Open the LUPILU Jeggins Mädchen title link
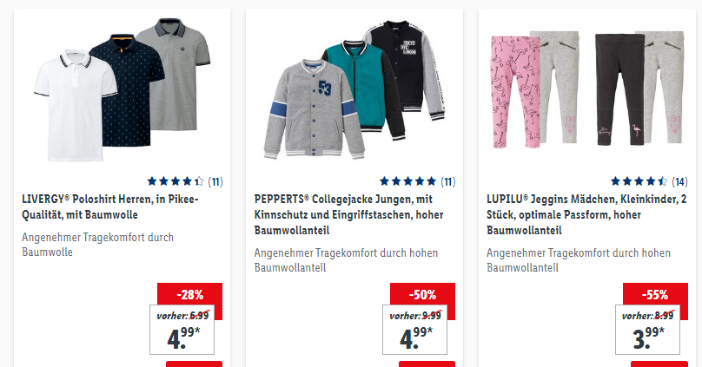Screen dimensions: 702x367 (x=586, y=214)
